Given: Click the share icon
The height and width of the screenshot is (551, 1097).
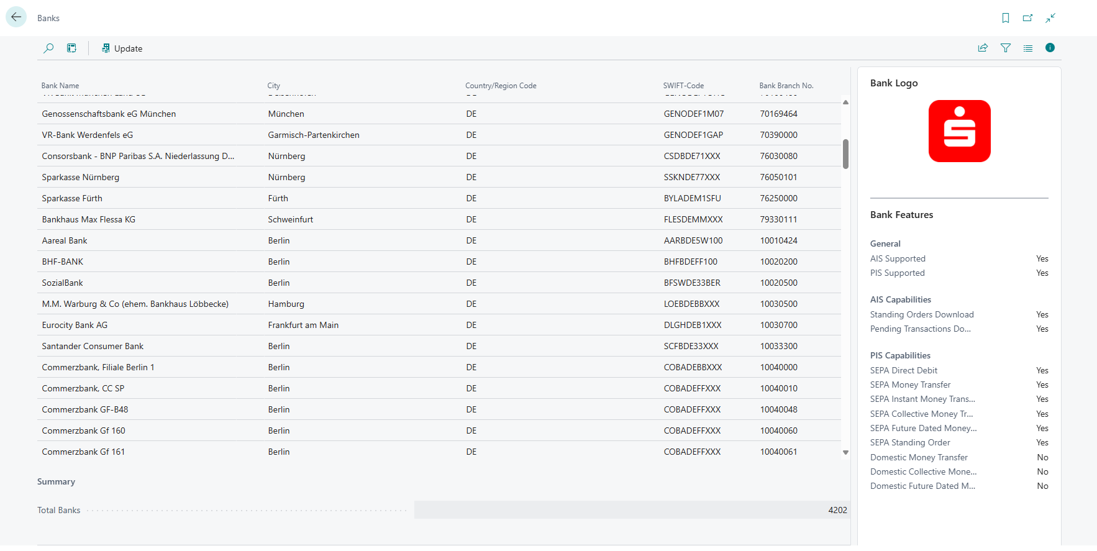Looking at the screenshot, I should (x=983, y=48).
